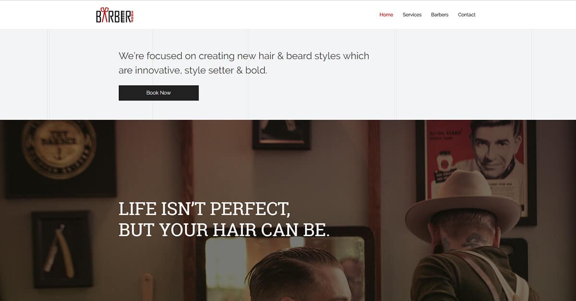Open the Contact navigation link
This screenshot has height=301, width=576.
[x=467, y=15]
